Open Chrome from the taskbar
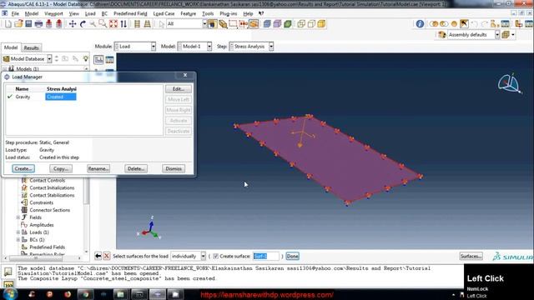The height and width of the screenshot is (300, 534). 85,294
